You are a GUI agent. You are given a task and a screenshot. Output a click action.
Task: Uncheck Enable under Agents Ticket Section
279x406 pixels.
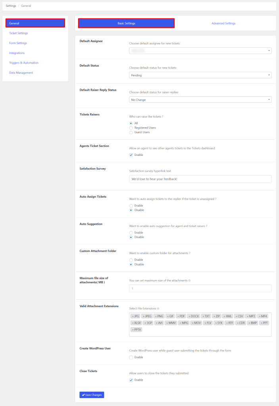coord(131,155)
